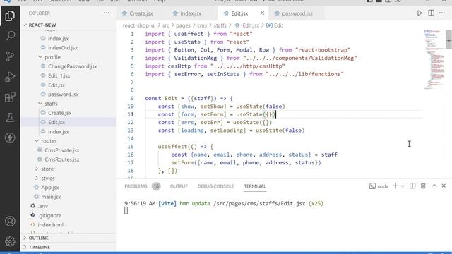The width and height of the screenshot is (452, 254).
Task: Open Index.jsx in the staffs folder
Action: point(58,132)
